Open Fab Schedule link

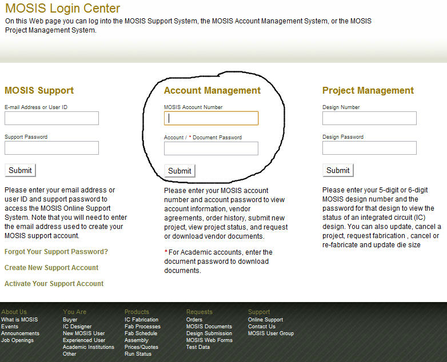(141, 333)
